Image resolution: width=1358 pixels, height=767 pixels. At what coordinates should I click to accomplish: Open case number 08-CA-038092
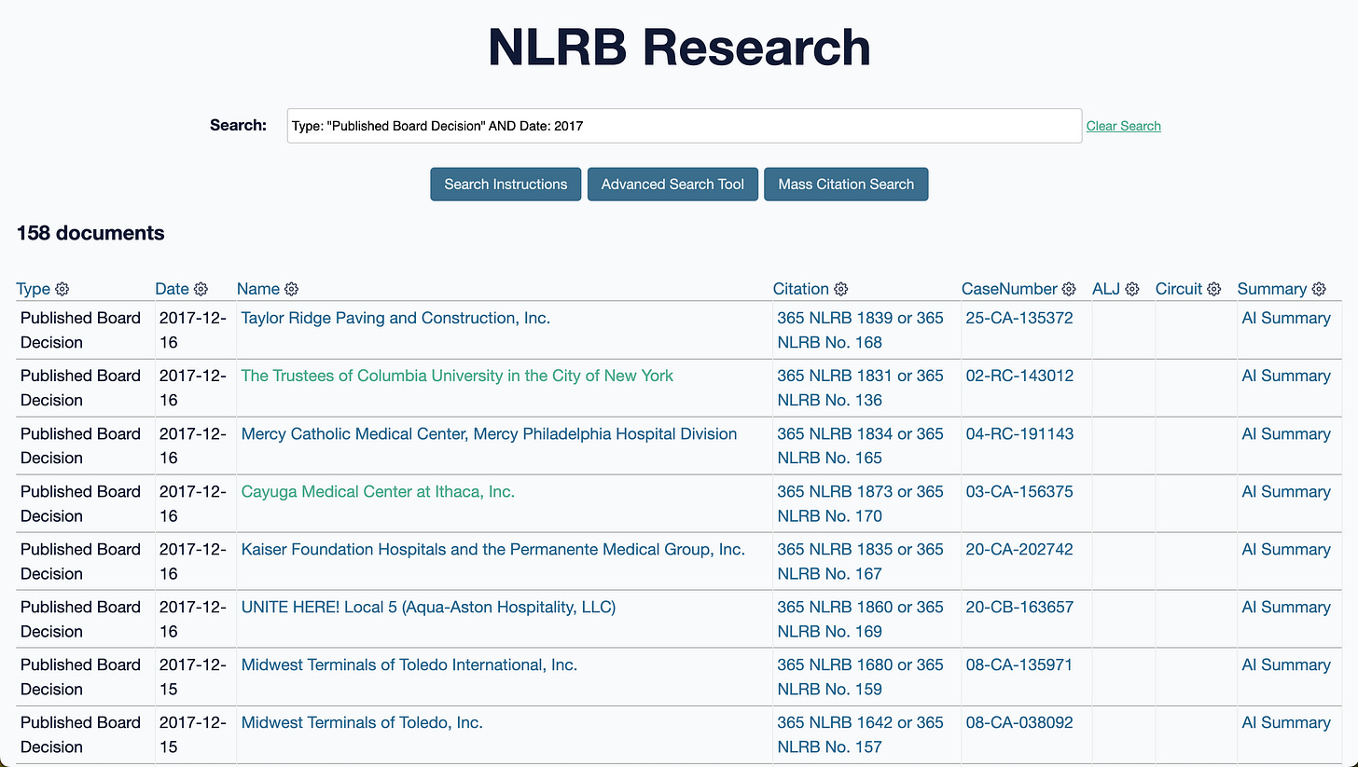tap(1019, 722)
